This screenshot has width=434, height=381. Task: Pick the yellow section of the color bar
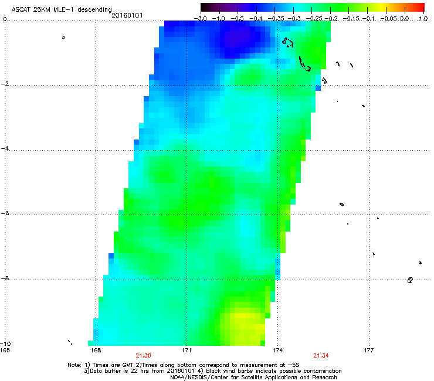[x=384, y=7]
